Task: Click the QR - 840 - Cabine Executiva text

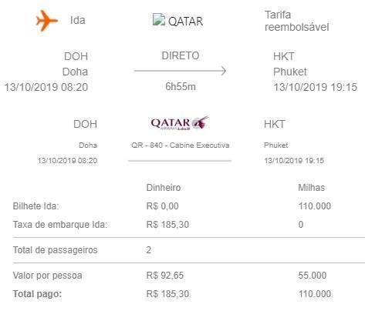Action: coord(180,145)
